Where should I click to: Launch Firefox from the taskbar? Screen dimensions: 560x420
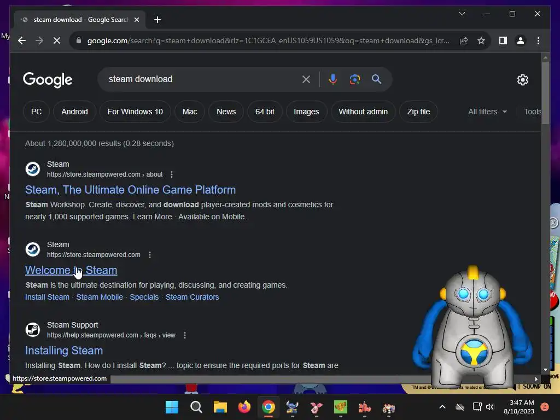point(244,407)
